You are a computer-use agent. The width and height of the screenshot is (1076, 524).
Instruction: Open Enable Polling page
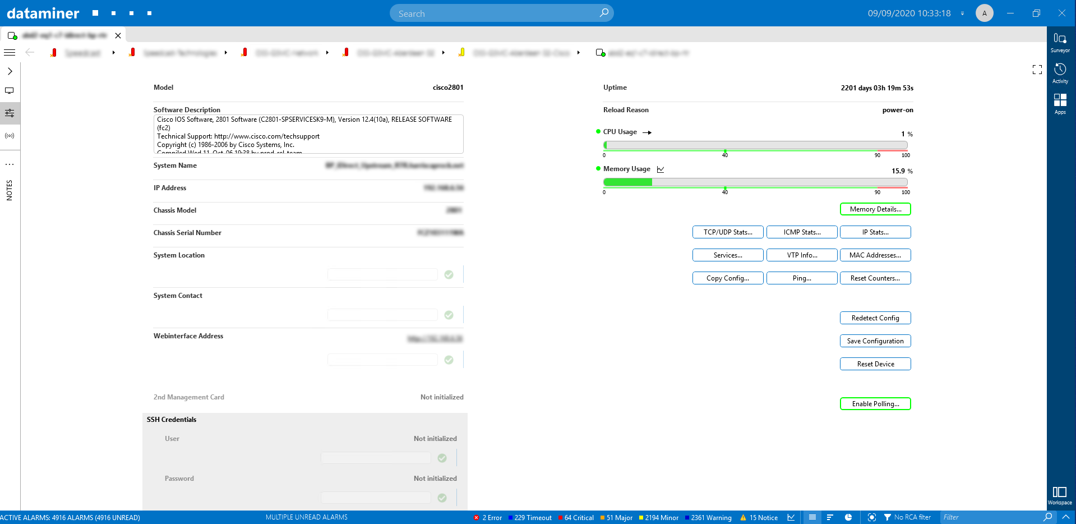875,404
